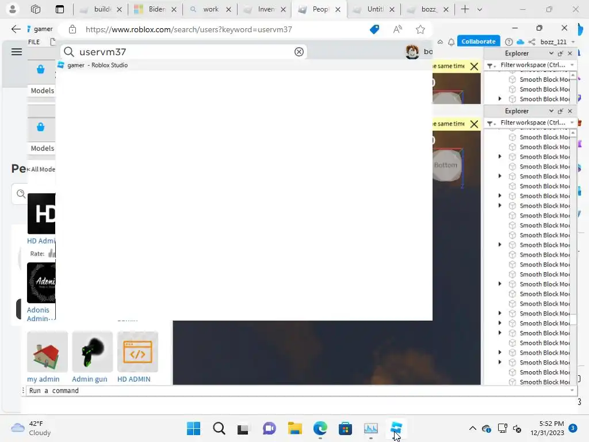The image size is (589, 442).
Task: Open the lower Explorer panel options chevron
Action: [x=551, y=111]
